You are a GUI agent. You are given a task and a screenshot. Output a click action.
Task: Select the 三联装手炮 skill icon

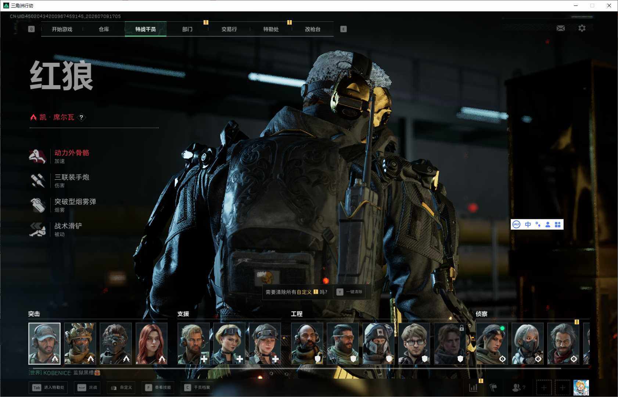[x=37, y=181]
